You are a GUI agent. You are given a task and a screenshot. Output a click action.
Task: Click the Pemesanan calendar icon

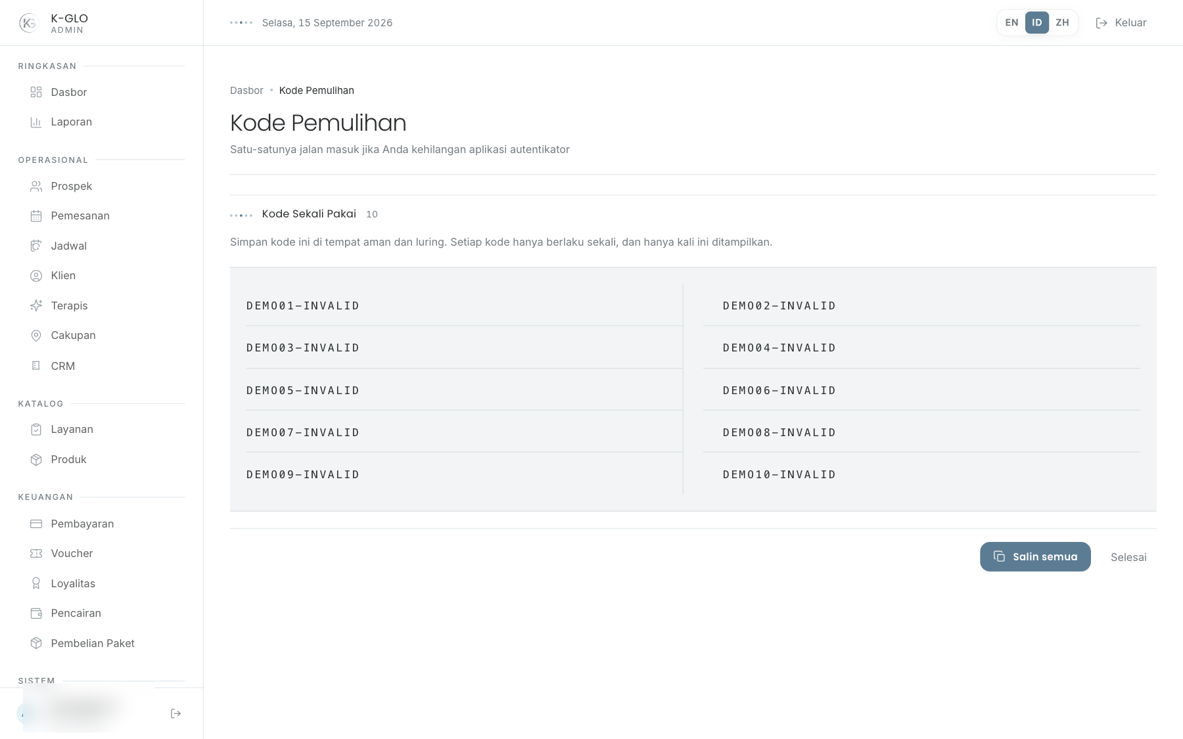pos(36,216)
